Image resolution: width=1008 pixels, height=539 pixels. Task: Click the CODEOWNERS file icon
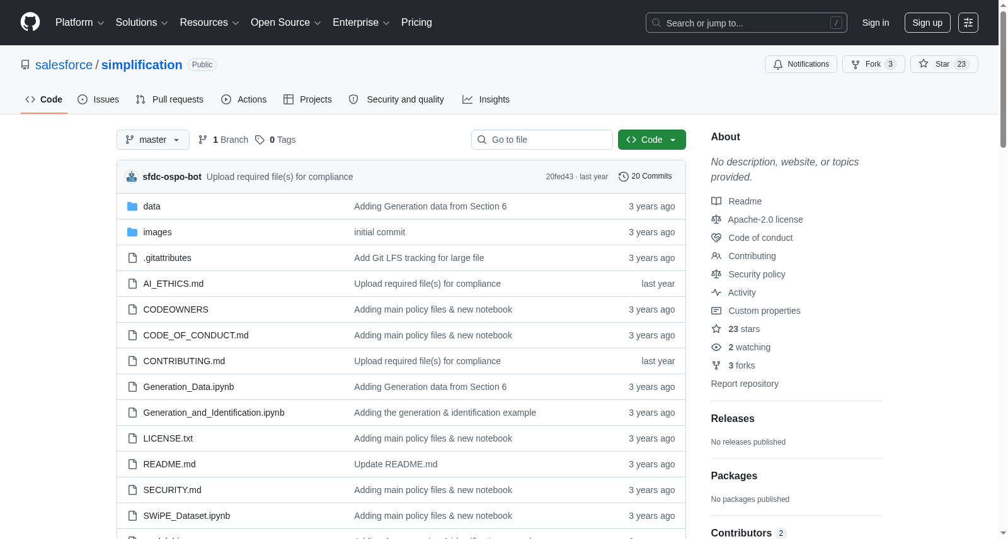132,309
